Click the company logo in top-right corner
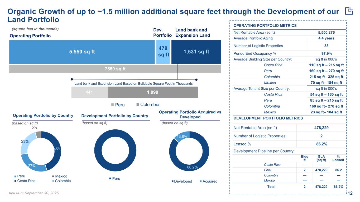 (x=349, y=11)
